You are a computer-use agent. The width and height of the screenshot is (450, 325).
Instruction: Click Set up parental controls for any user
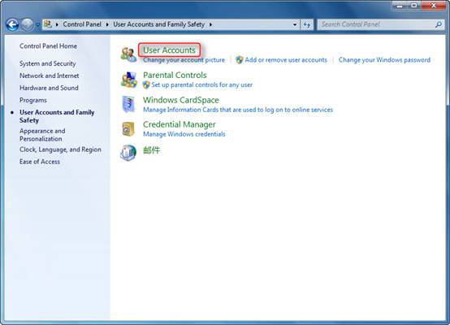(x=201, y=84)
